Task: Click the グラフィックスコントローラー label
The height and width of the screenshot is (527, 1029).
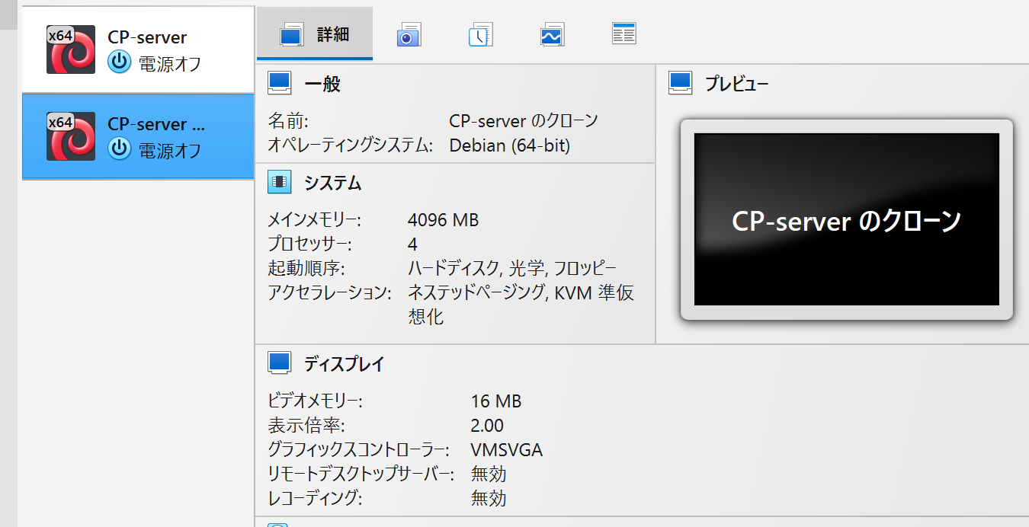Action: (x=358, y=450)
